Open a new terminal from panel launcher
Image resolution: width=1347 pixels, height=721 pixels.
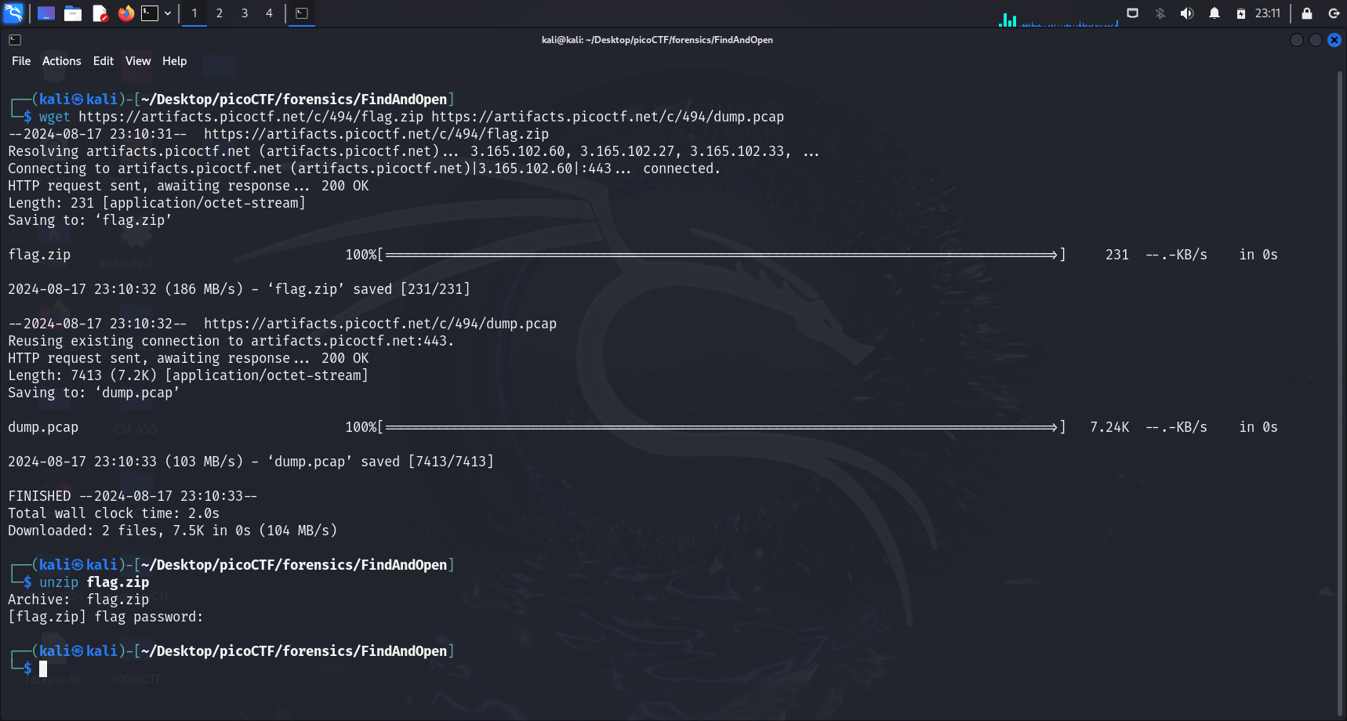[150, 13]
